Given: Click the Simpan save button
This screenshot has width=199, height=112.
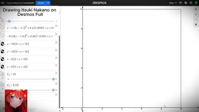Looking at the screenshot, I should point(41,3).
